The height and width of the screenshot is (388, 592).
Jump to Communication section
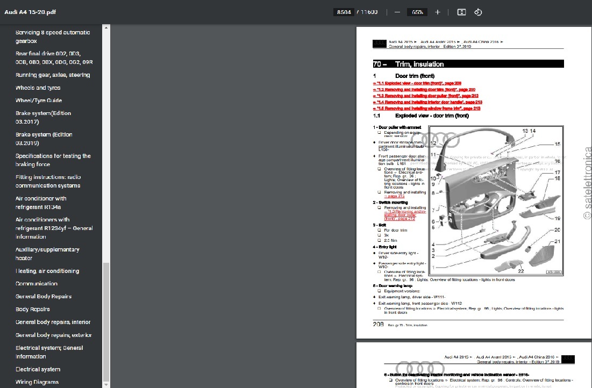[36, 283]
